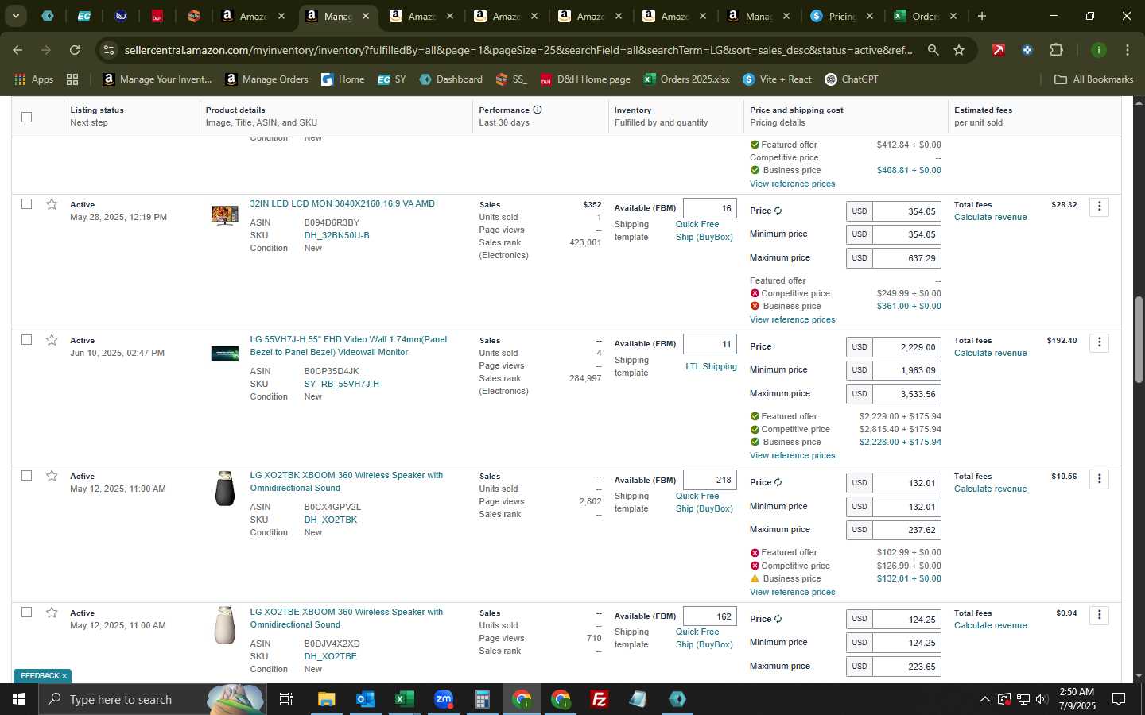Star the 32IN LED LCD MON listing
Image resolution: width=1145 pixels, height=715 pixels.
[x=52, y=204]
